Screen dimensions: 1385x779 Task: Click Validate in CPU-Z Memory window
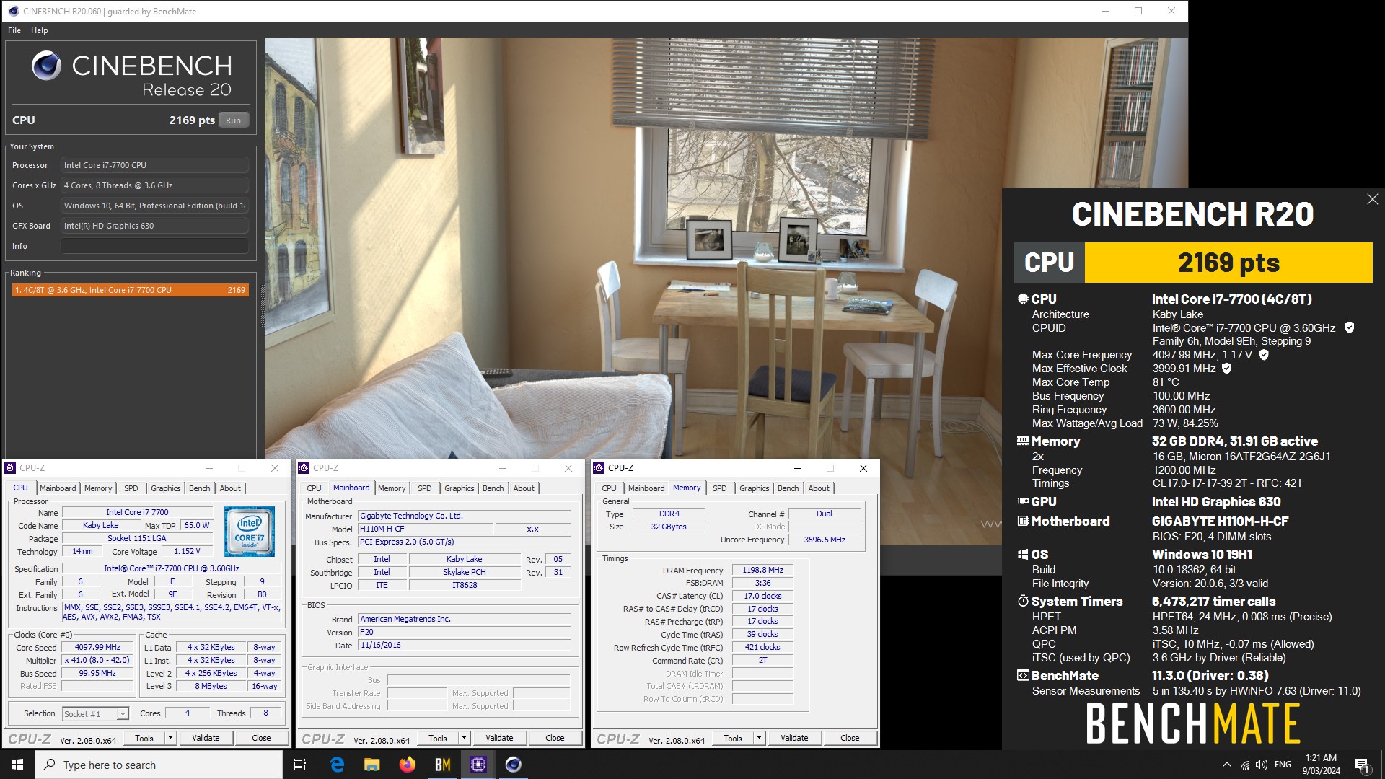pyautogui.click(x=794, y=738)
